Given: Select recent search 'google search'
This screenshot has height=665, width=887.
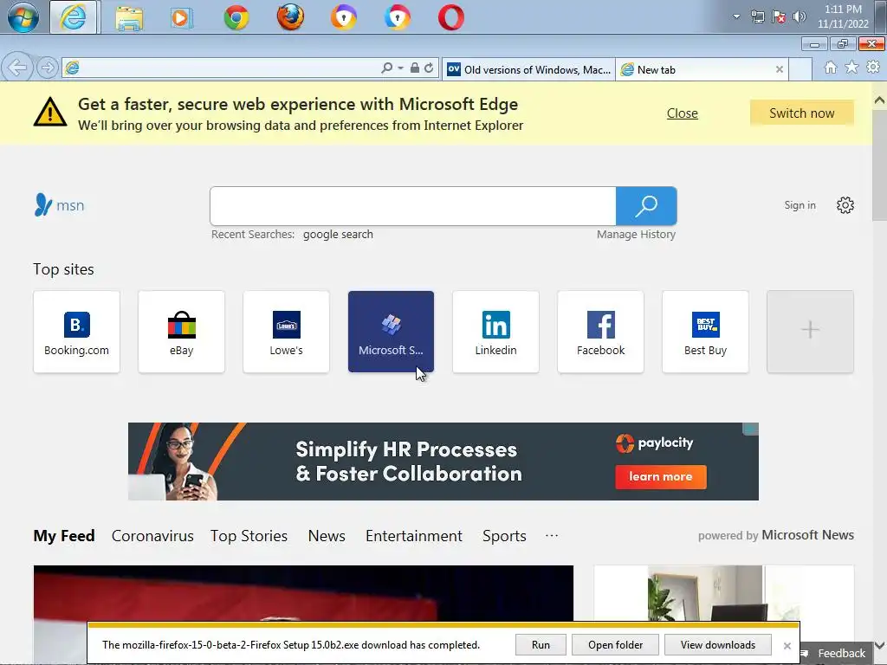Looking at the screenshot, I should (x=338, y=234).
